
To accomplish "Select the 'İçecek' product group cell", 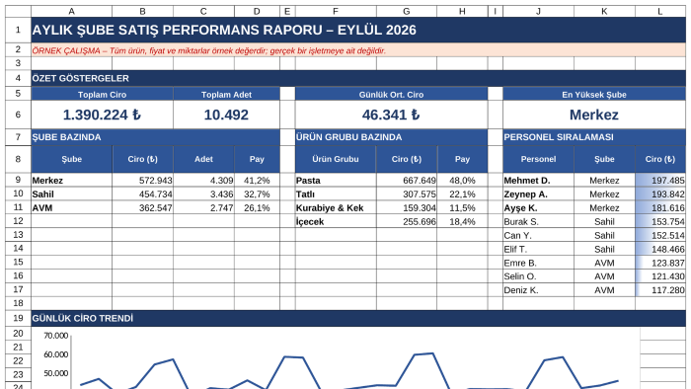I will (x=336, y=221).
